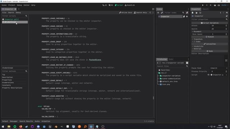The image size is (230, 129).
Task: Click the filter properties search icon
Action: pyautogui.click(x=227, y=19)
